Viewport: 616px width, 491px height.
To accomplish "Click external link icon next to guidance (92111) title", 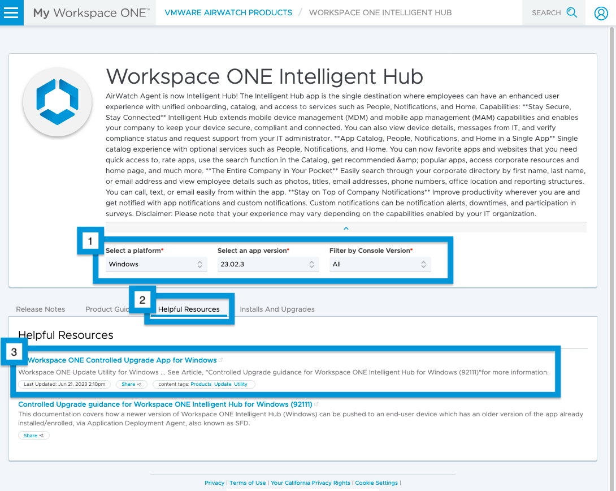I will coord(316,404).
